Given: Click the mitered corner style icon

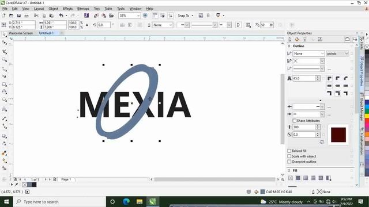Looking at the screenshot, I should click(329, 78).
